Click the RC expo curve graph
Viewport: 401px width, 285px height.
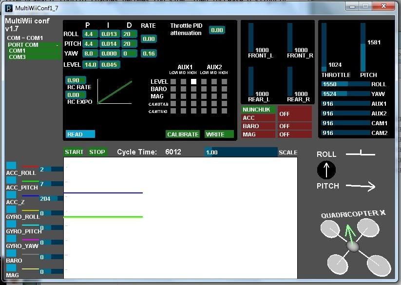115,92
